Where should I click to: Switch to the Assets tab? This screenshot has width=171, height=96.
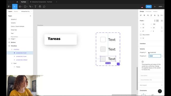point(16,11)
